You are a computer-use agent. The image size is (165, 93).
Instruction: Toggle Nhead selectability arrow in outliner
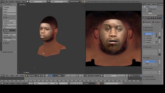tap(160, 13)
